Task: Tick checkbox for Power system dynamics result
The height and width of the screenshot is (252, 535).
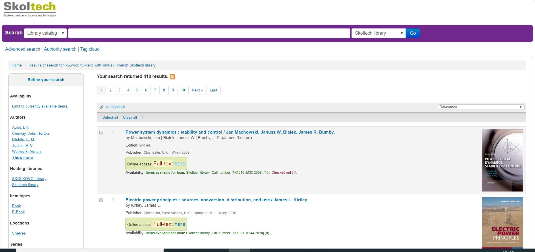Action: pos(101,132)
